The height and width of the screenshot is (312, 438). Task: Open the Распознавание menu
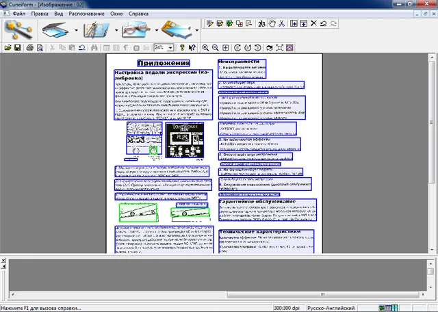[x=86, y=14]
